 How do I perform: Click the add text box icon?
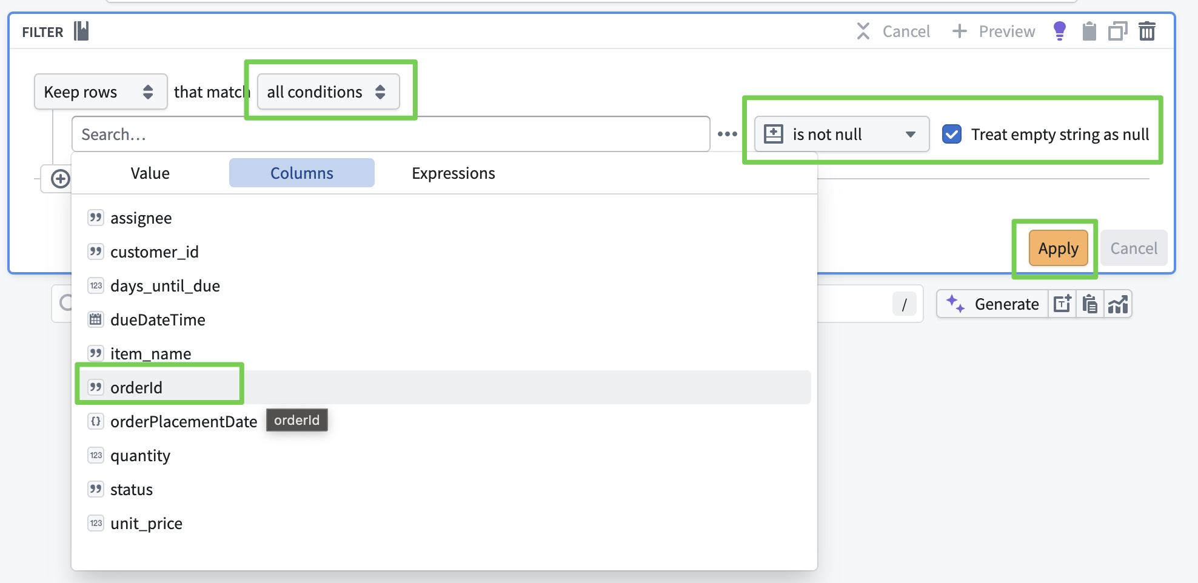(x=1062, y=304)
